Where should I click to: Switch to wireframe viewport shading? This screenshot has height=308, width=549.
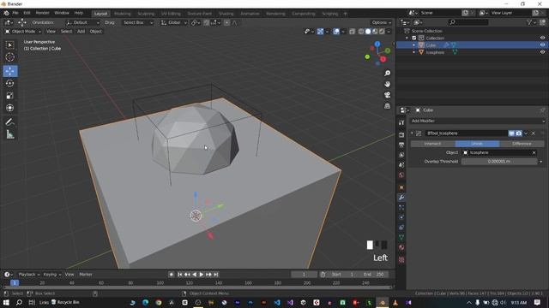361,32
